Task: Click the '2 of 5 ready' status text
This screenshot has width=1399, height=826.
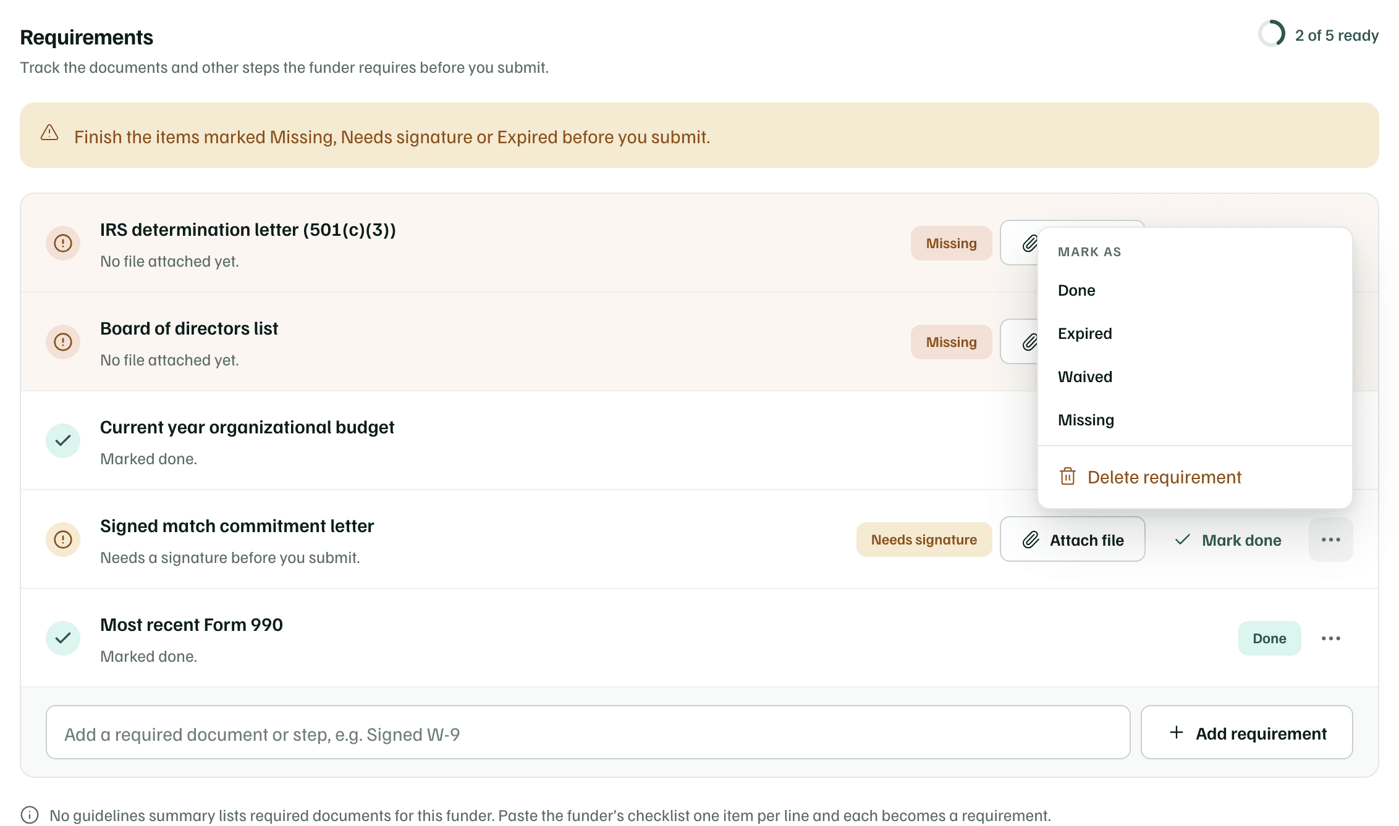Action: tap(1337, 35)
